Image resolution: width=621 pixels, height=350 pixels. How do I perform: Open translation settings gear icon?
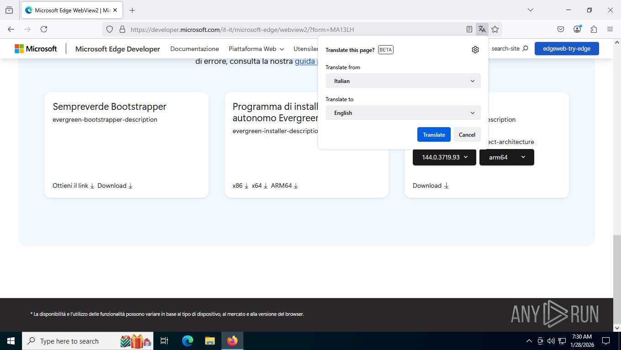click(x=475, y=50)
